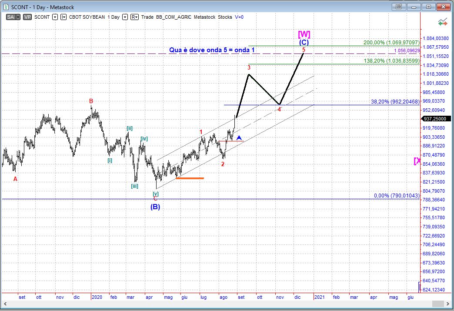Close the SCONT chart window
Image resolution: width=454 pixels, height=311 pixels.
point(444,7)
